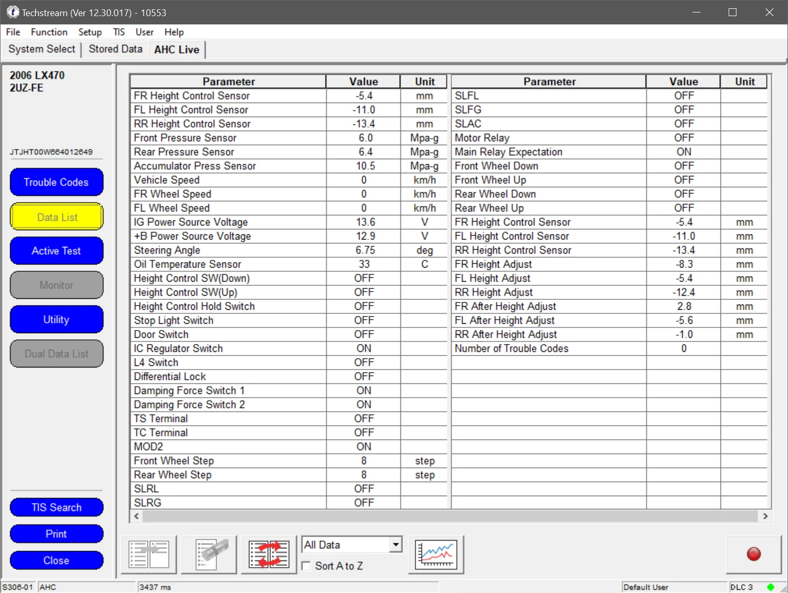Click the Trouble Codes button
The height and width of the screenshot is (593, 788).
pyautogui.click(x=56, y=182)
